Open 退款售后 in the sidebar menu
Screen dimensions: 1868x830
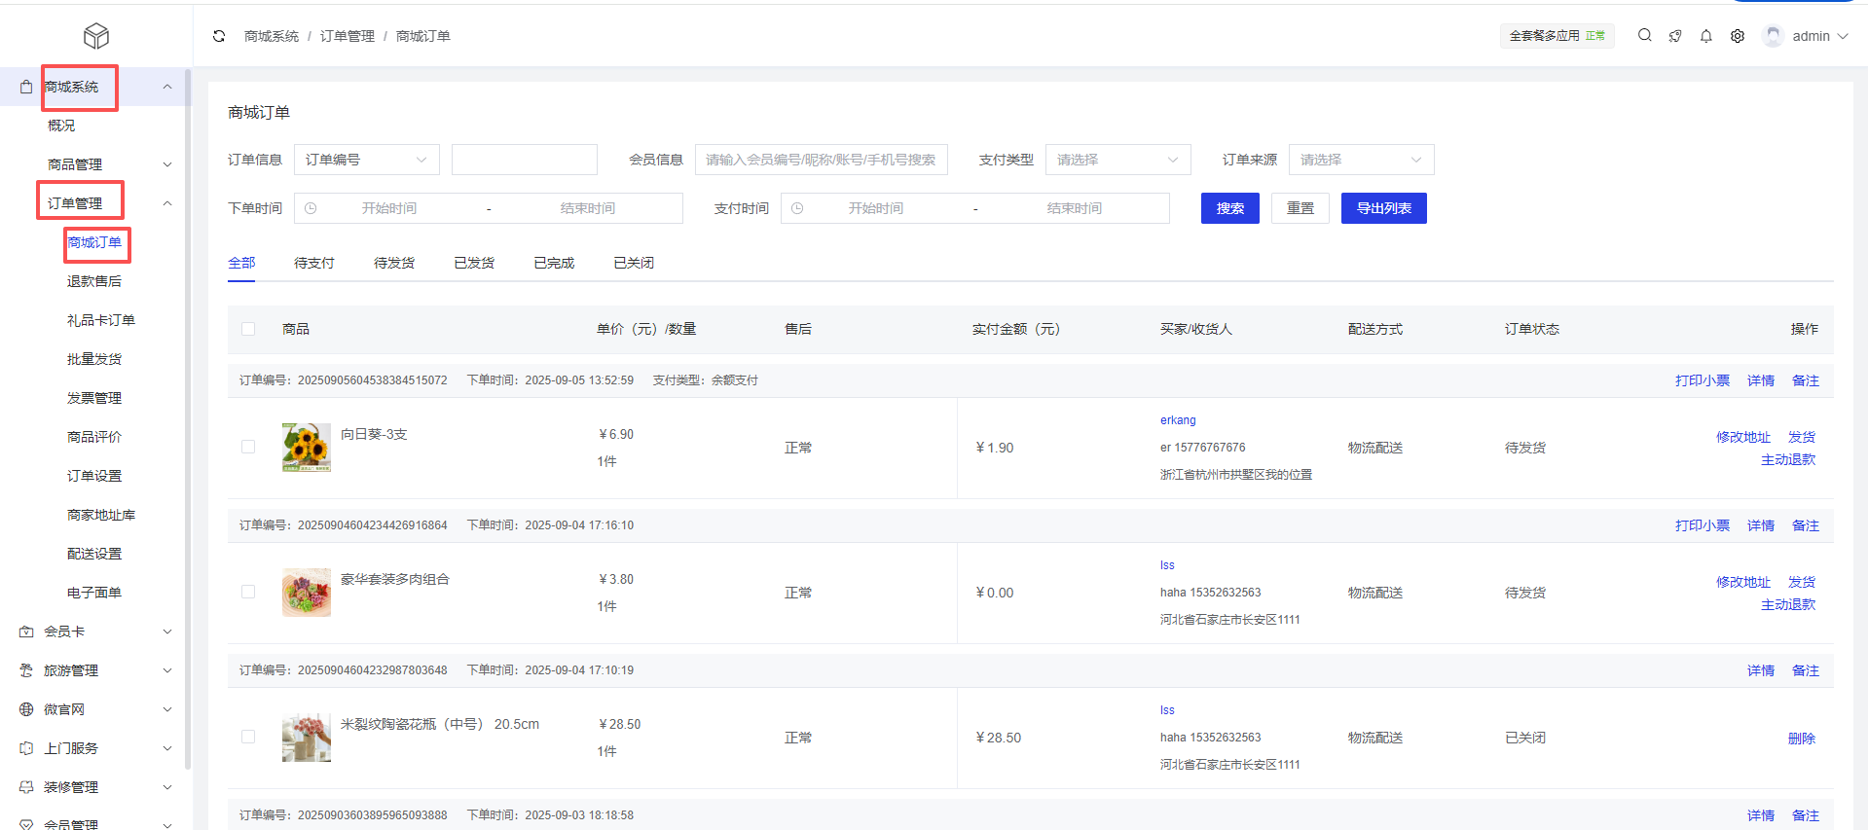[94, 281]
